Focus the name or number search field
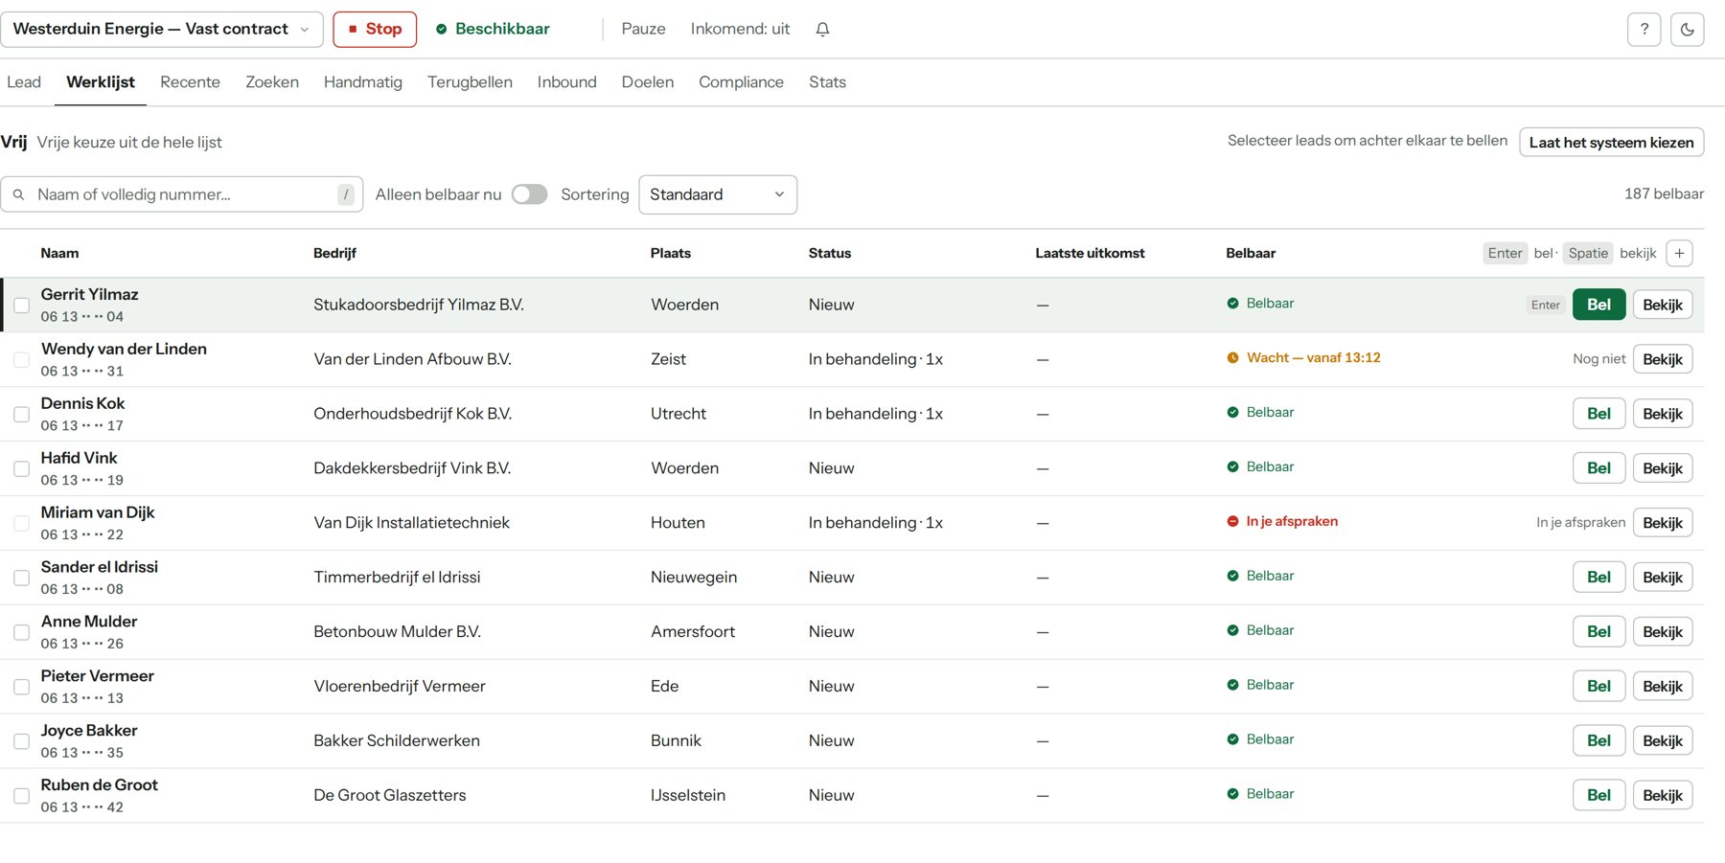This screenshot has width=1725, height=863. click(x=182, y=194)
